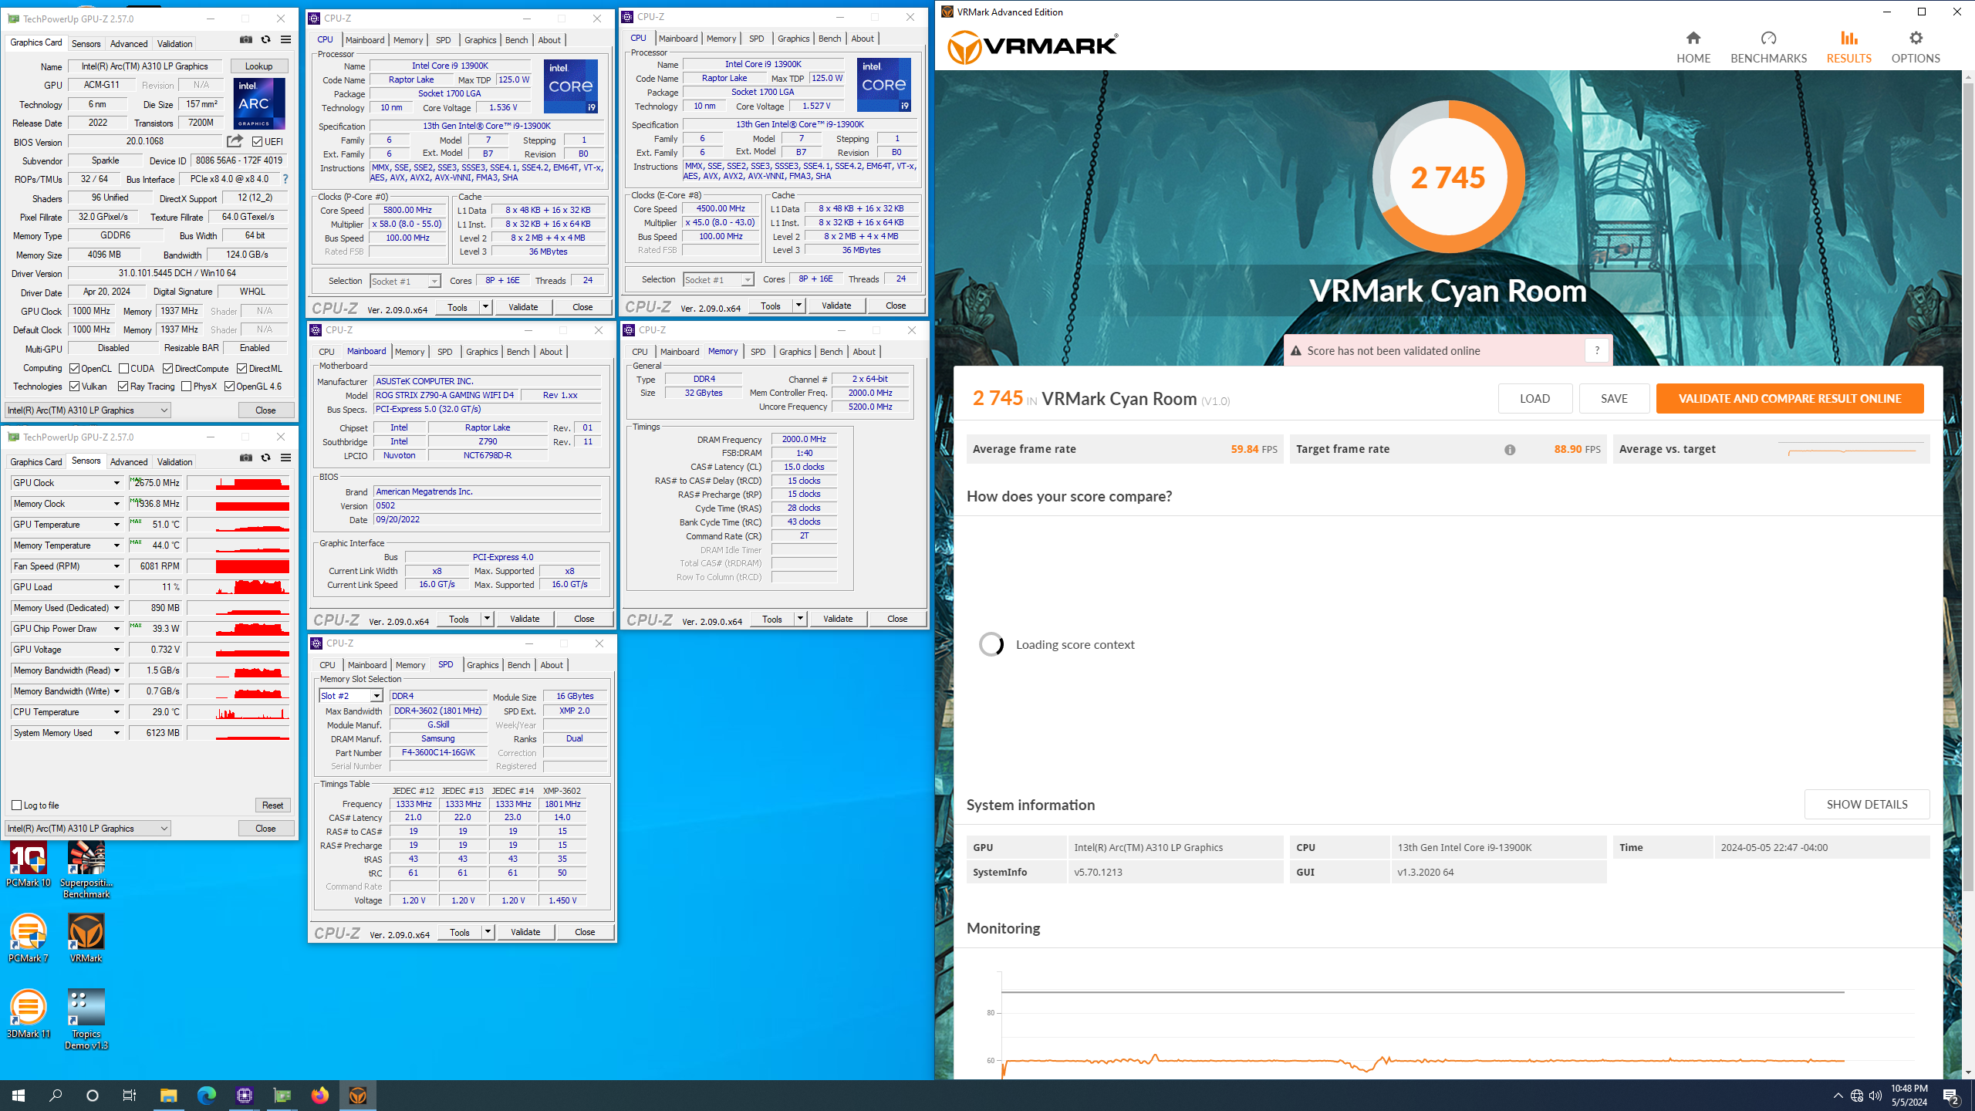The image size is (1975, 1111).
Task: Open Tools dropdown arrow in CPU-Z SPD window
Action: [x=488, y=932]
